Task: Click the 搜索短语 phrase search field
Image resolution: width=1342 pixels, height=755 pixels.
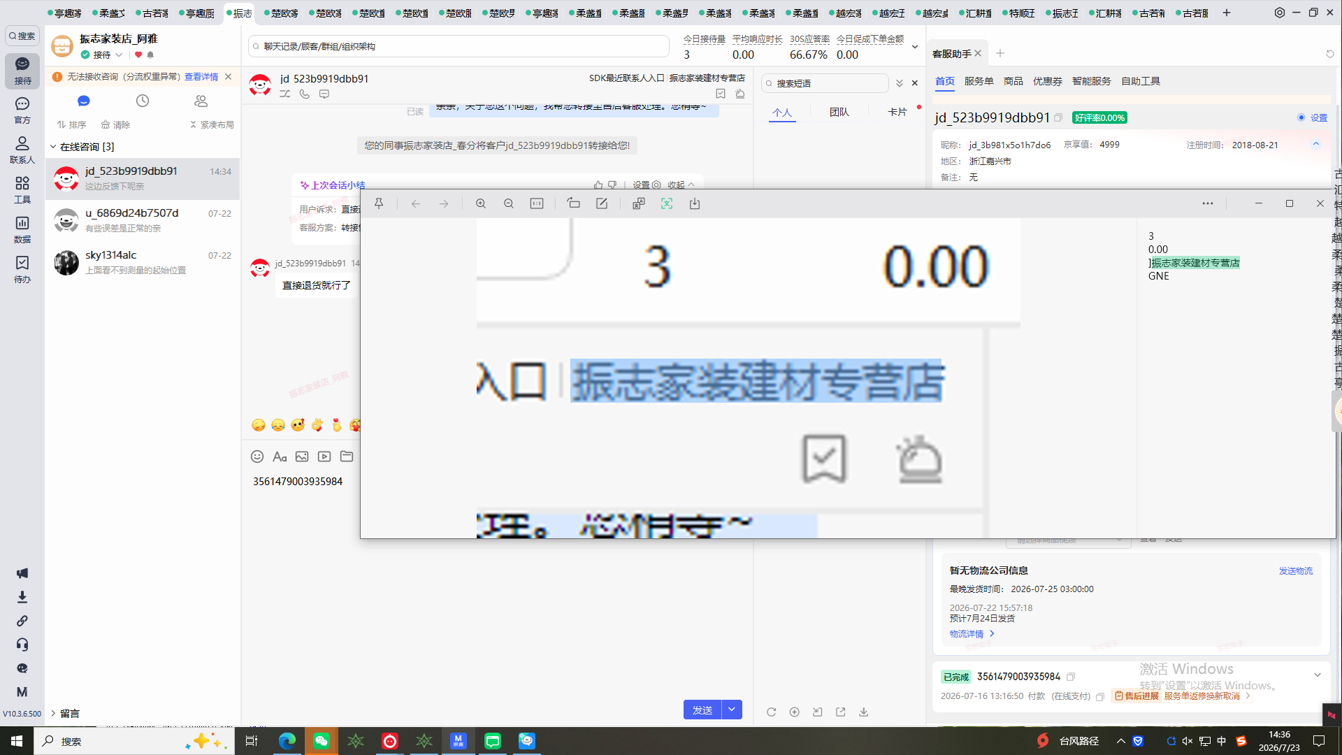Action: coord(825,83)
